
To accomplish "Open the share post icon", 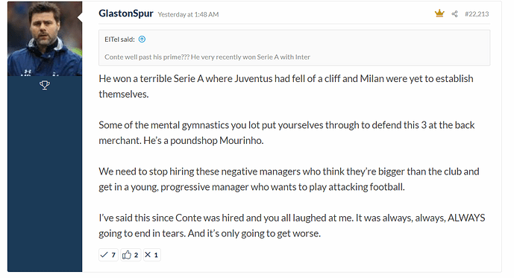I will (454, 13).
